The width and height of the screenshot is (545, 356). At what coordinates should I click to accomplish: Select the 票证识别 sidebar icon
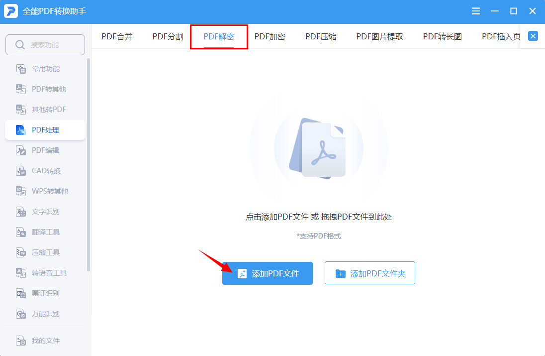click(x=20, y=293)
